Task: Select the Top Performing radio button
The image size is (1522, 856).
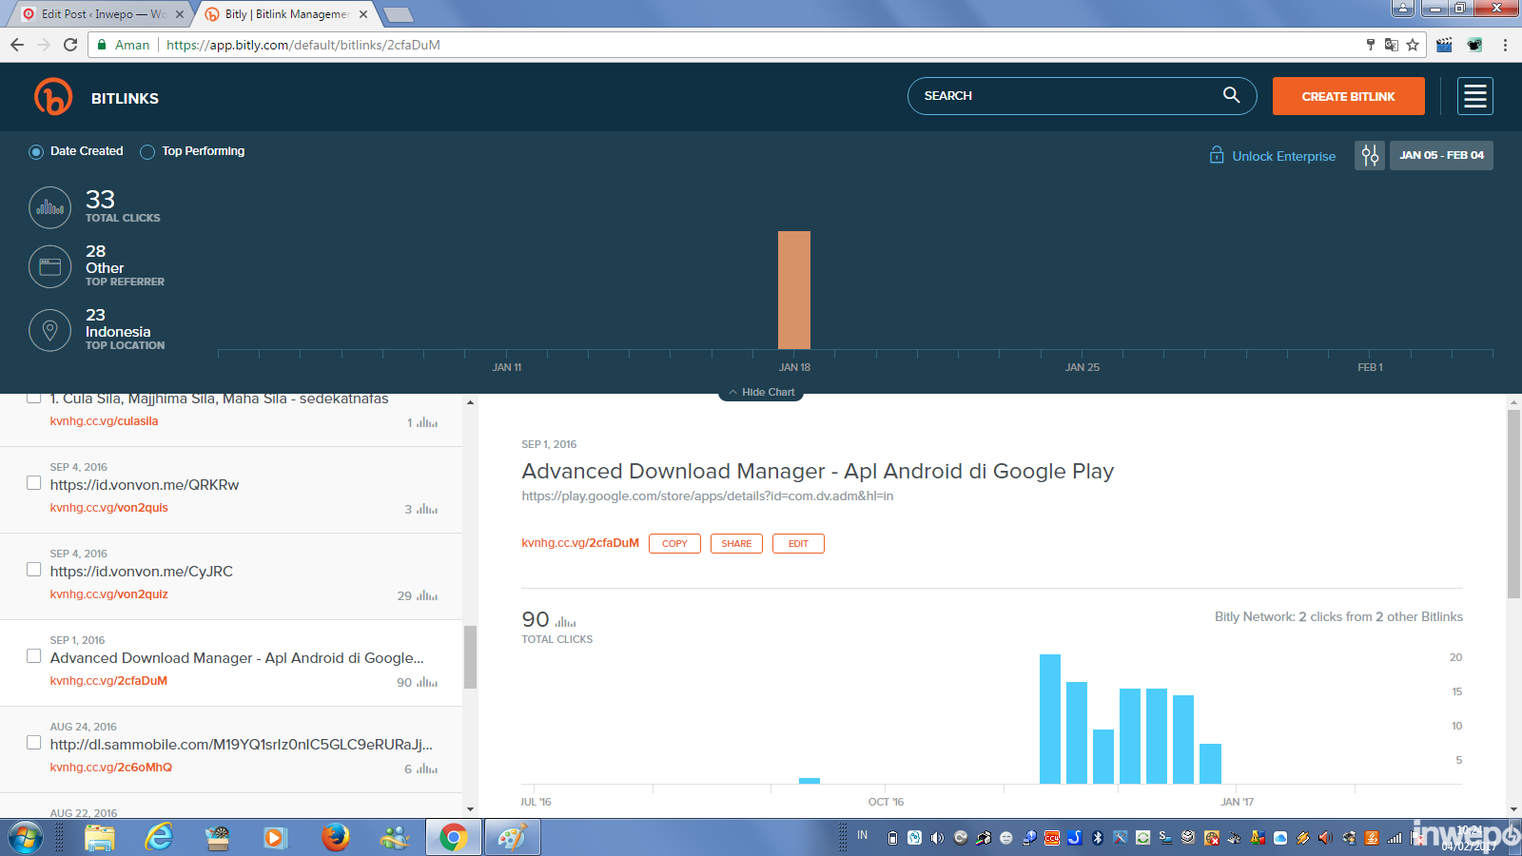Action: (x=147, y=152)
